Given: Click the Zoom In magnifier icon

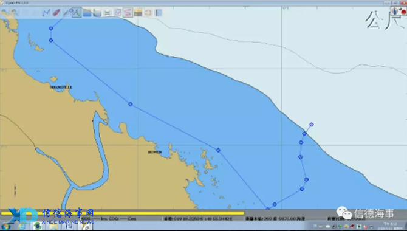Looking at the screenshot, I should 5,13.
